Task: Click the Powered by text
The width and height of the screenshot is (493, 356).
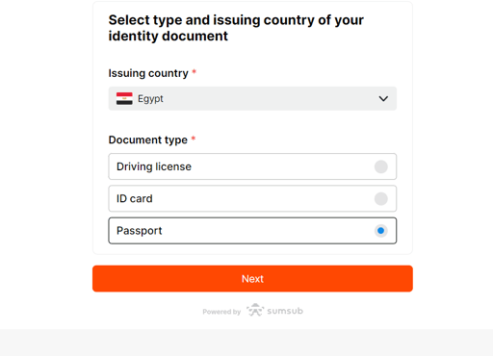Action: (221, 312)
